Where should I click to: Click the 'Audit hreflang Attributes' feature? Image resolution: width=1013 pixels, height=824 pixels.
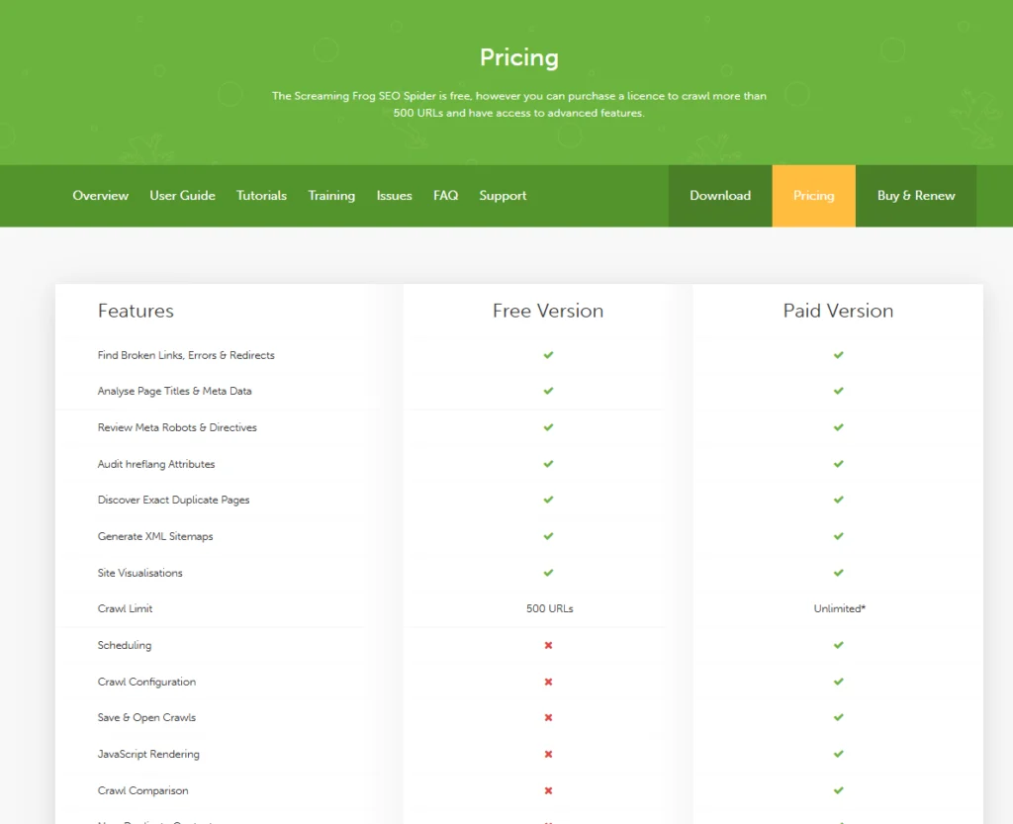click(x=156, y=464)
